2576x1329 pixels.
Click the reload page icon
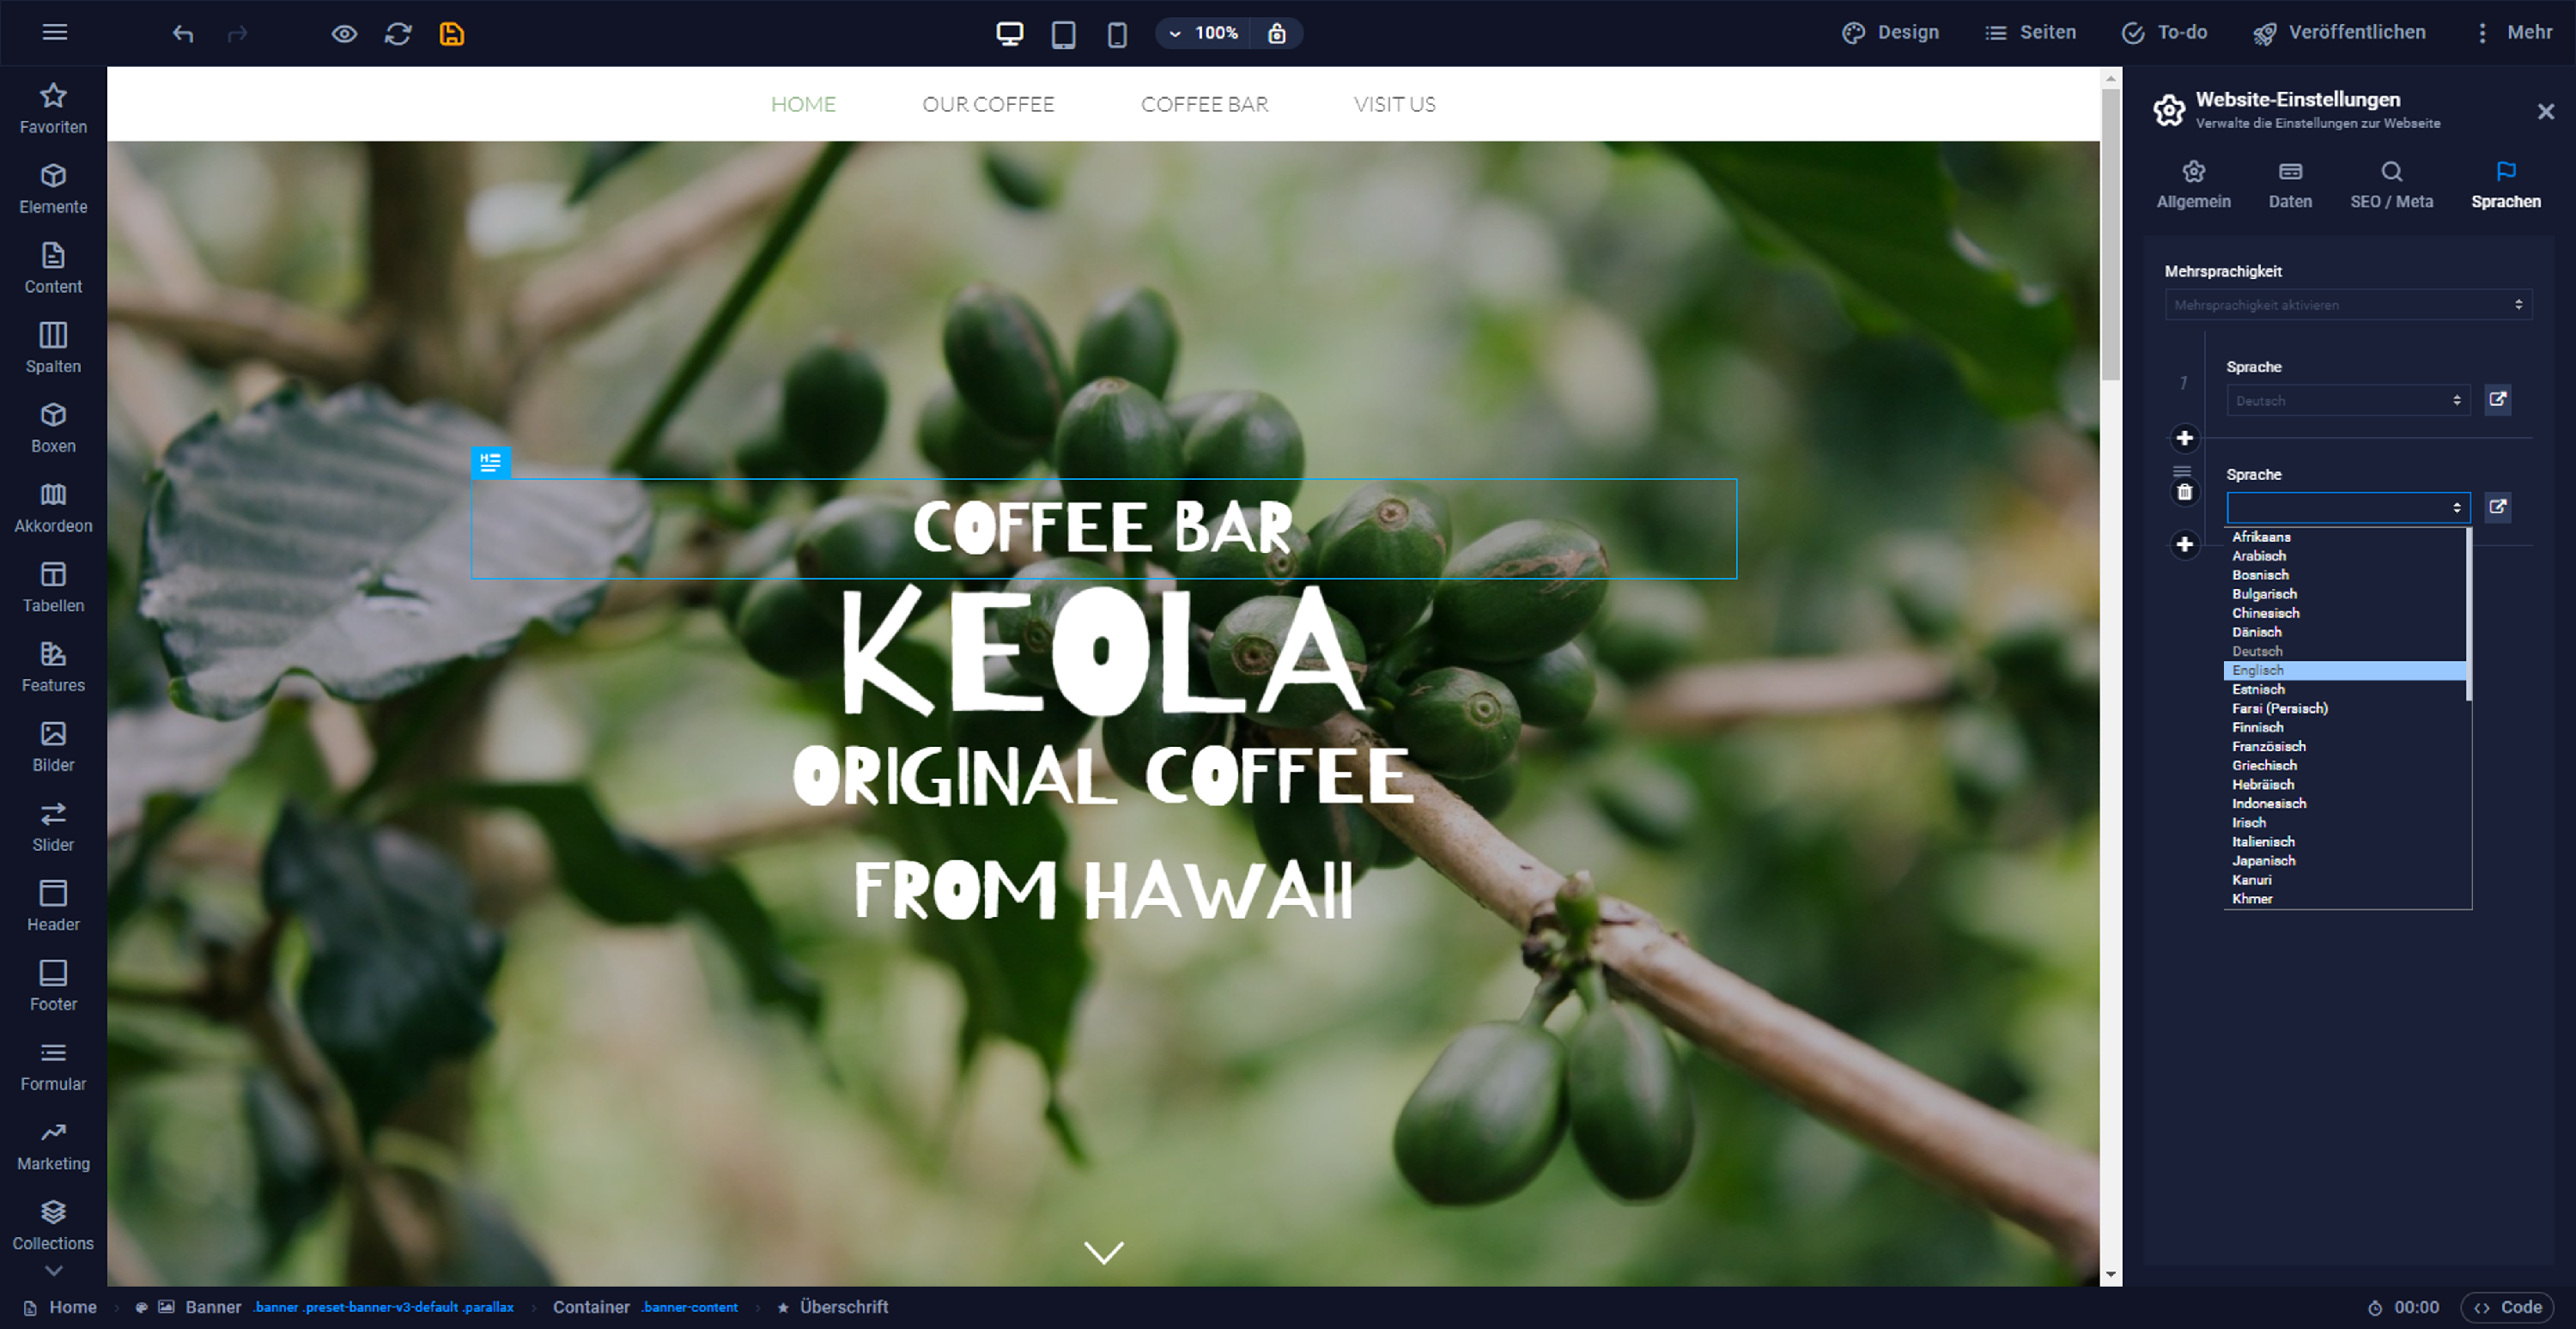pos(398,33)
